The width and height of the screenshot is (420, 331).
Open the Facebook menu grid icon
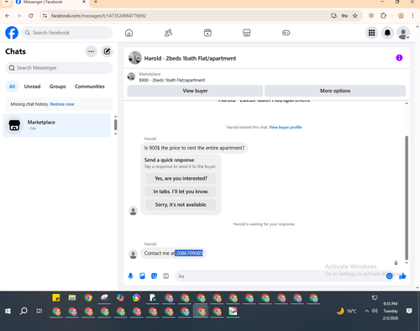pos(371,33)
